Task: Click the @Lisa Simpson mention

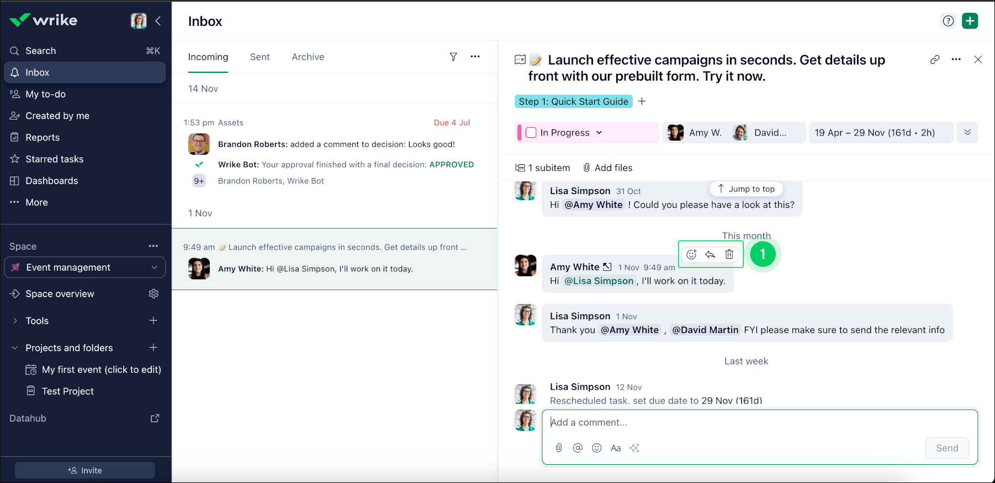Action: pos(599,281)
